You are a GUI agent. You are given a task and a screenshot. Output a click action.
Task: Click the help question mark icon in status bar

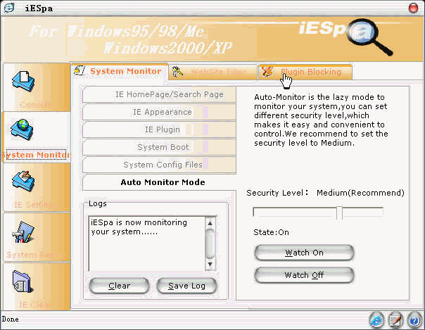pyautogui.click(x=414, y=320)
